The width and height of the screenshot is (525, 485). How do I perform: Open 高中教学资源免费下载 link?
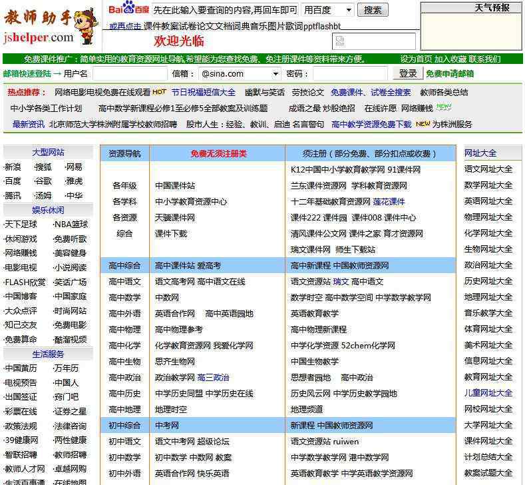coord(371,125)
